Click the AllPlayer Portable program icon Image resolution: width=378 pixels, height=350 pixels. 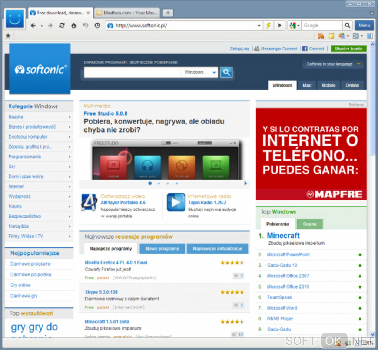(x=89, y=202)
